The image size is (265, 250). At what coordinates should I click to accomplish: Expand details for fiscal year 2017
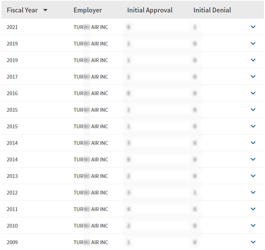[x=253, y=77]
